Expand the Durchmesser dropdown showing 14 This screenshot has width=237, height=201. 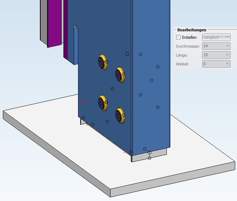(x=216, y=46)
